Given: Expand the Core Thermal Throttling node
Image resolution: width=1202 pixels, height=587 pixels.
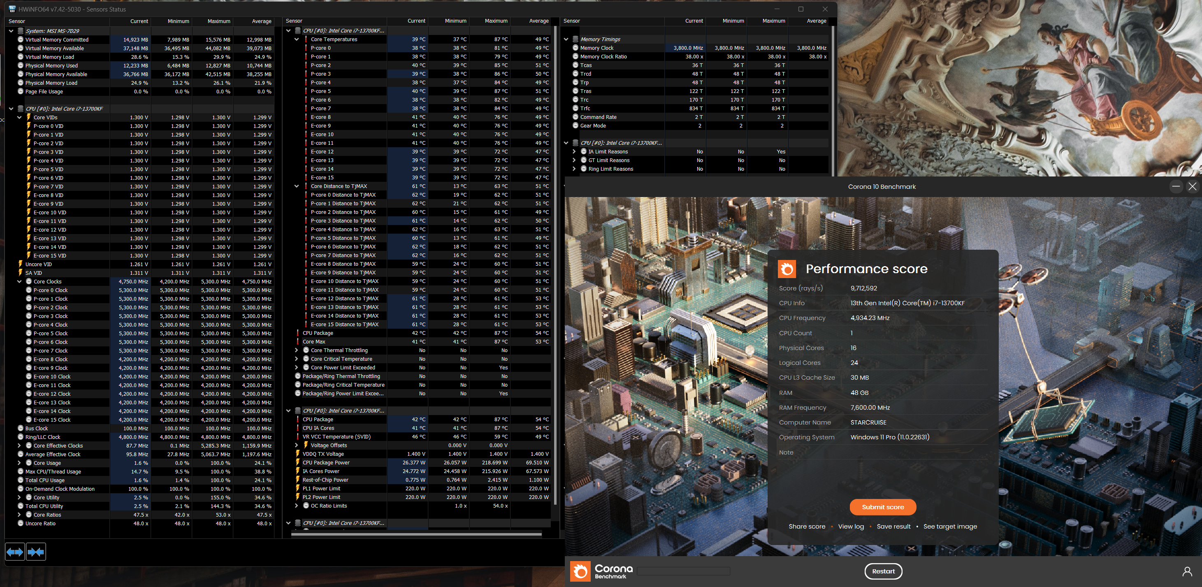Looking at the screenshot, I should 296,350.
